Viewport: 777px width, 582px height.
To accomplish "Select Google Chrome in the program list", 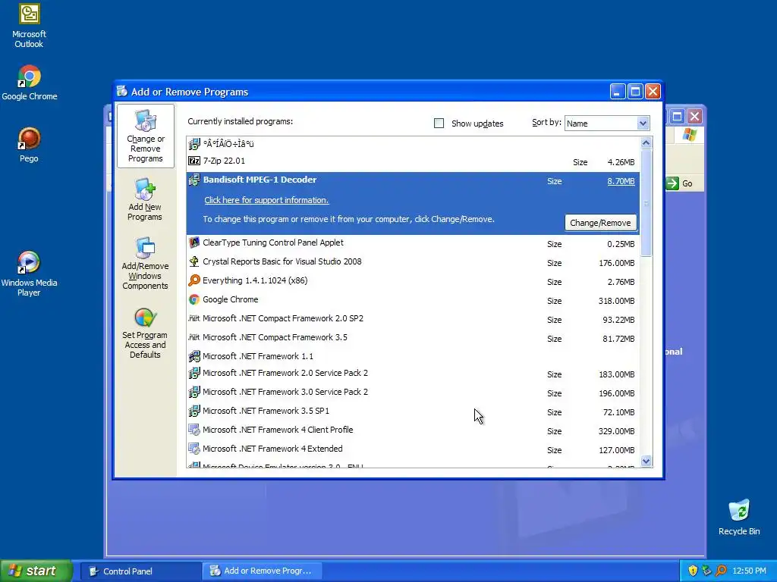I will coord(413,300).
